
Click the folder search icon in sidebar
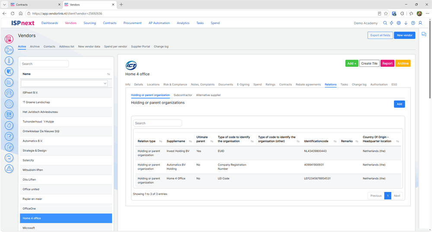[9, 72]
